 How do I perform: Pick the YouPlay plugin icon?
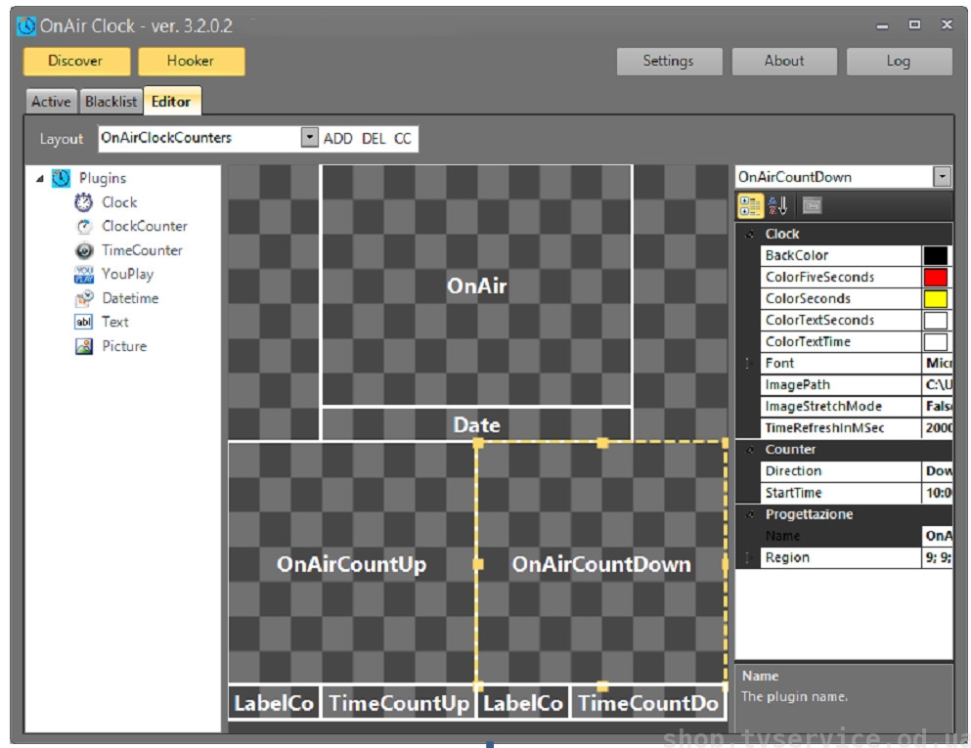tap(84, 275)
